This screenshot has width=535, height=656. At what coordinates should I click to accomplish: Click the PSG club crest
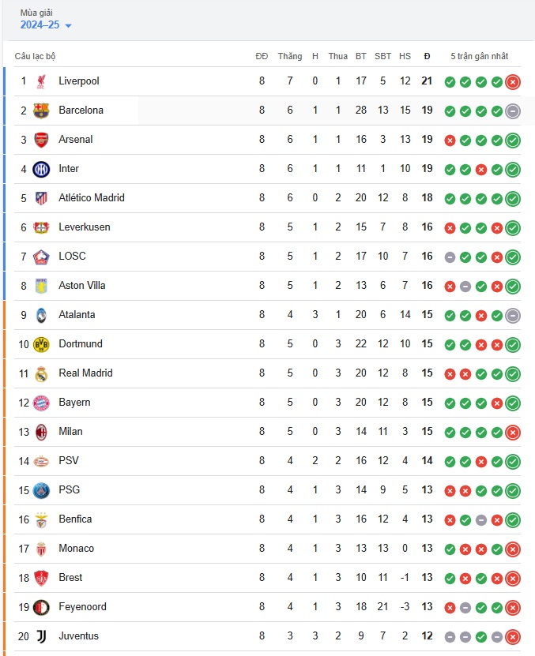(41, 490)
